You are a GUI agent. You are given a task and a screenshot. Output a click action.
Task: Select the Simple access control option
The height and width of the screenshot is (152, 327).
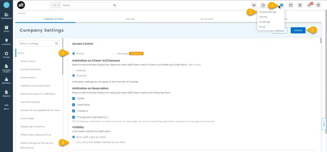(x=74, y=54)
